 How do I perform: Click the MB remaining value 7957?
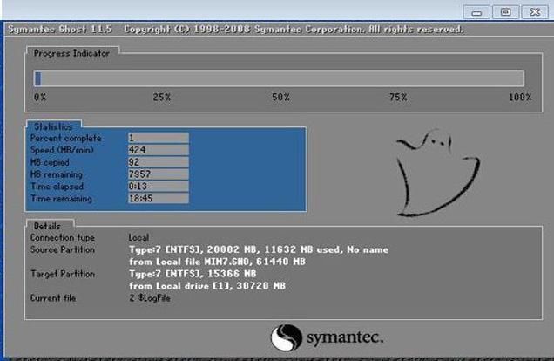coord(159,174)
